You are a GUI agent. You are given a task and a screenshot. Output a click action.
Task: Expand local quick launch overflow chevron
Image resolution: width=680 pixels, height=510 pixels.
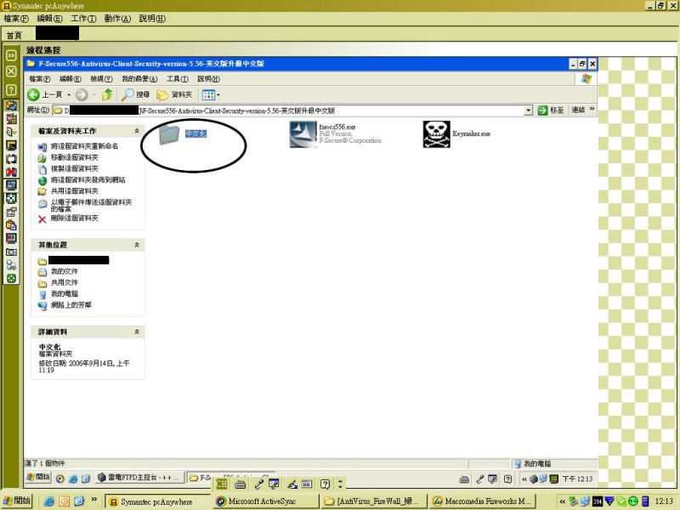(93, 500)
